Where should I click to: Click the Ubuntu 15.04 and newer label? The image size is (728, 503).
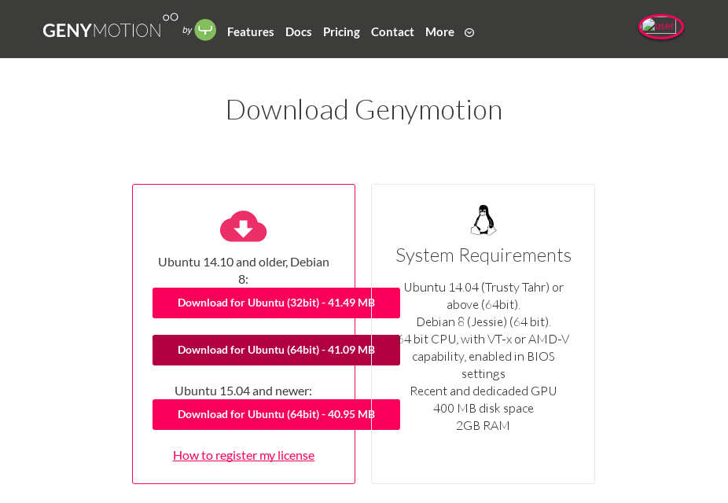click(x=243, y=391)
